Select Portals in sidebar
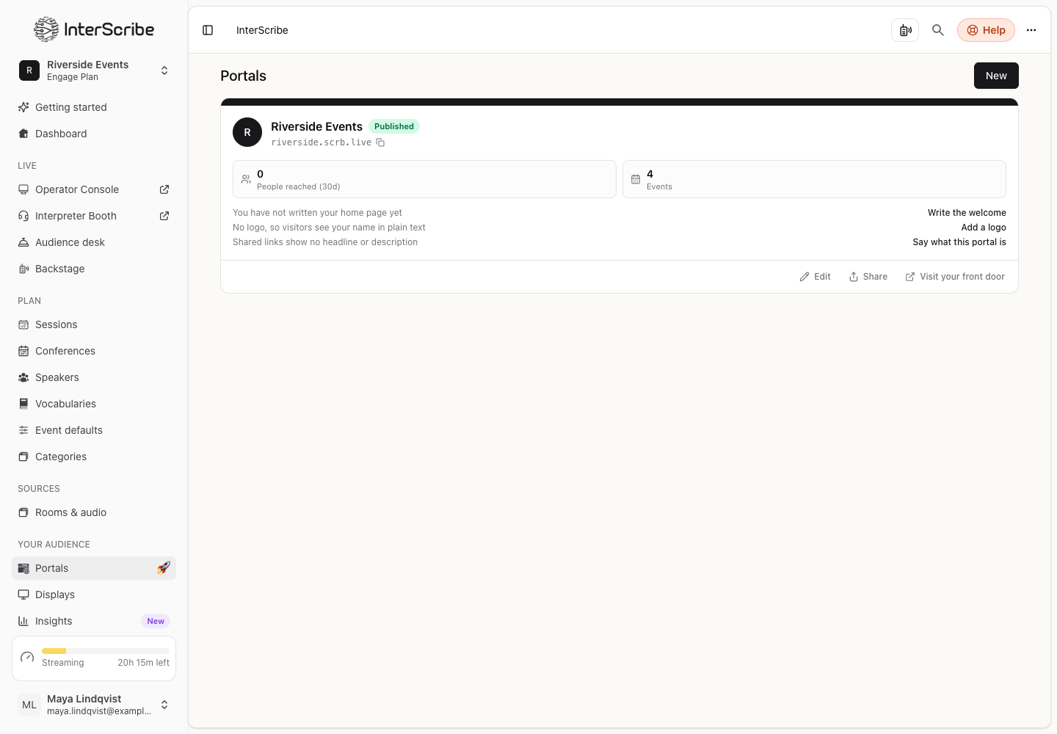Image resolution: width=1057 pixels, height=734 pixels. click(x=94, y=568)
